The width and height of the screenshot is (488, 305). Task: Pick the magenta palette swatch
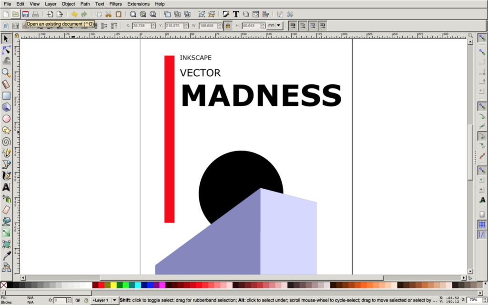(x=162, y=285)
